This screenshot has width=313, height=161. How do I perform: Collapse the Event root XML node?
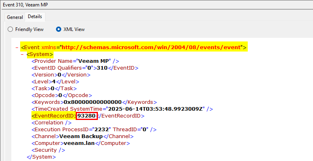pos(17,47)
